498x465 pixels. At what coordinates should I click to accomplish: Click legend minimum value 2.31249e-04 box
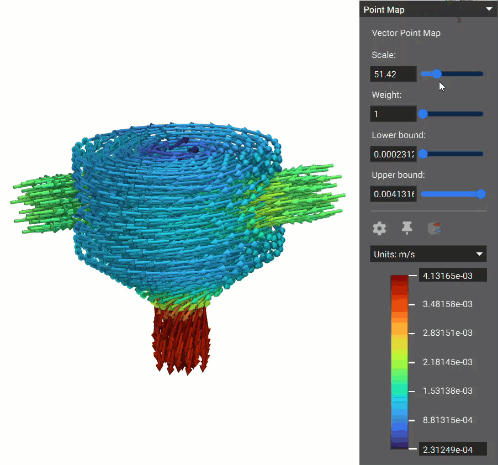pyautogui.click(x=453, y=450)
